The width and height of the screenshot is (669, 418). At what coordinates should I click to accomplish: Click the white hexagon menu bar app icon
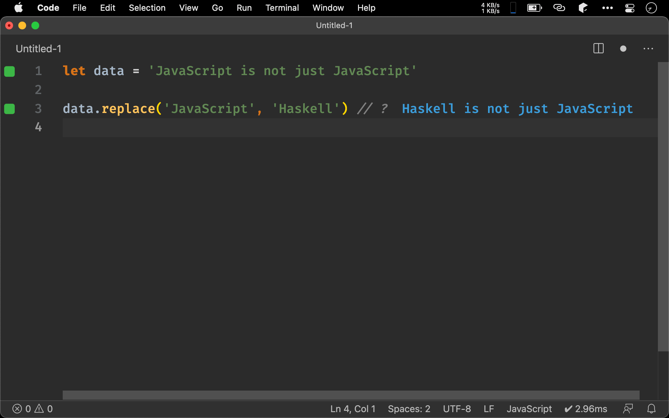click(583, 8)
